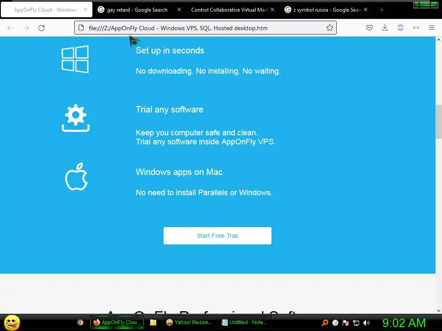Focus the address bar URL field
The height and width of the screenshot is (331, 442).
(x=205, y=28)
